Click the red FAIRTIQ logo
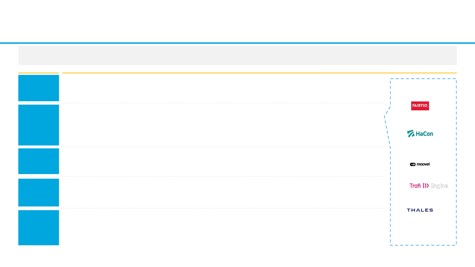Screen dimensions: 475x267 tap(420, 106)
